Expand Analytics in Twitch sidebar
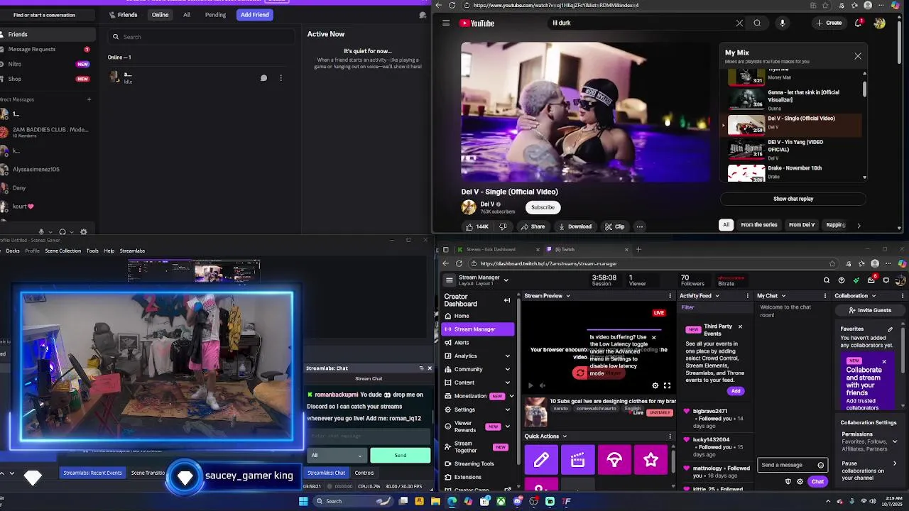The width and height of the screenshot is (909, 511). click(x=507, y=356)
